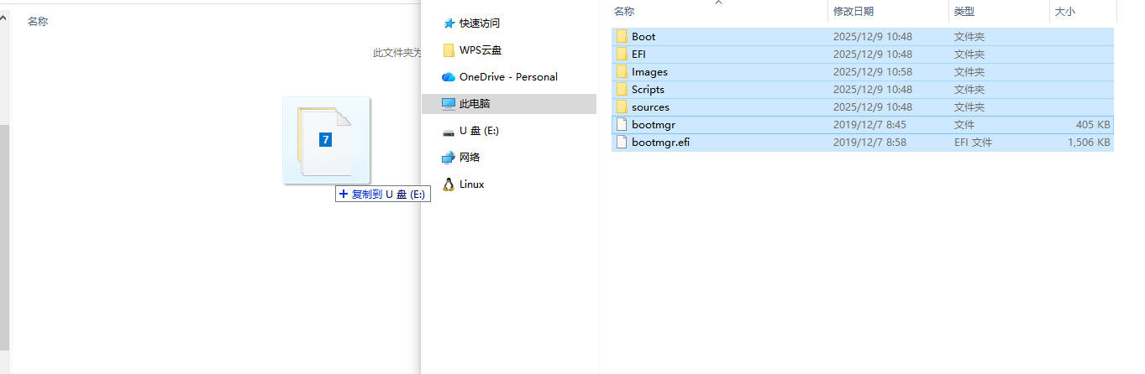Click the Linux penguin icon
Screen dimensions: 1145x374
[x=449, y=184]
